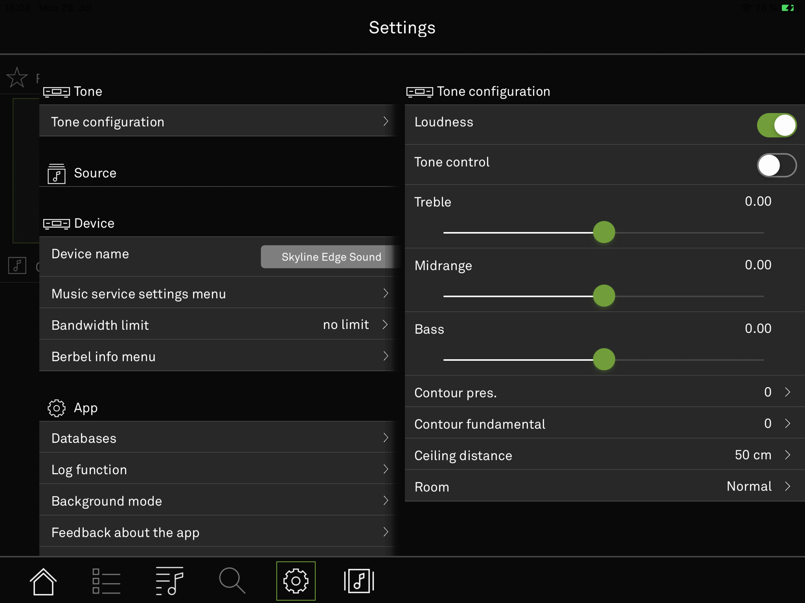
Task: Click the '50 cm' ceiling distance value
Action: 753,455
